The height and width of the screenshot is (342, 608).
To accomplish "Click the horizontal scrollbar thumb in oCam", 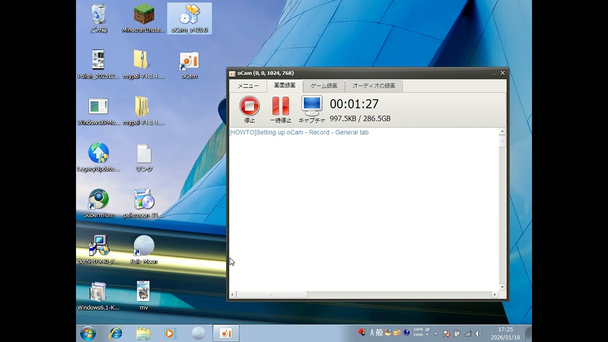I will tap(272, 294).
